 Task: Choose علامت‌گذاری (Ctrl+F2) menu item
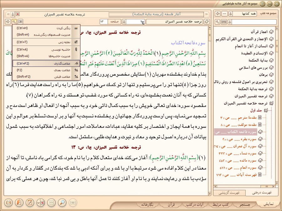tap(46, 63)
